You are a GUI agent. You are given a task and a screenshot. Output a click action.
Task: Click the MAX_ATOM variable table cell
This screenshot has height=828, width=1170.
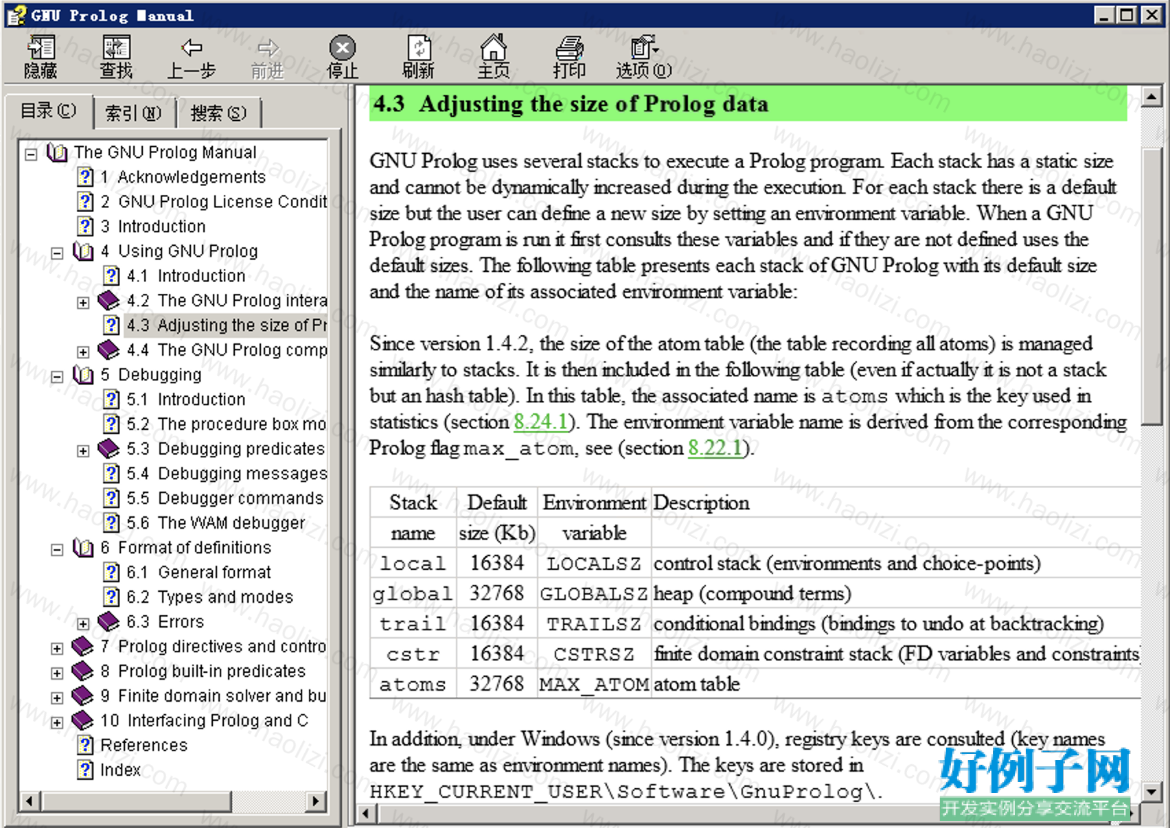click(594, 684)
